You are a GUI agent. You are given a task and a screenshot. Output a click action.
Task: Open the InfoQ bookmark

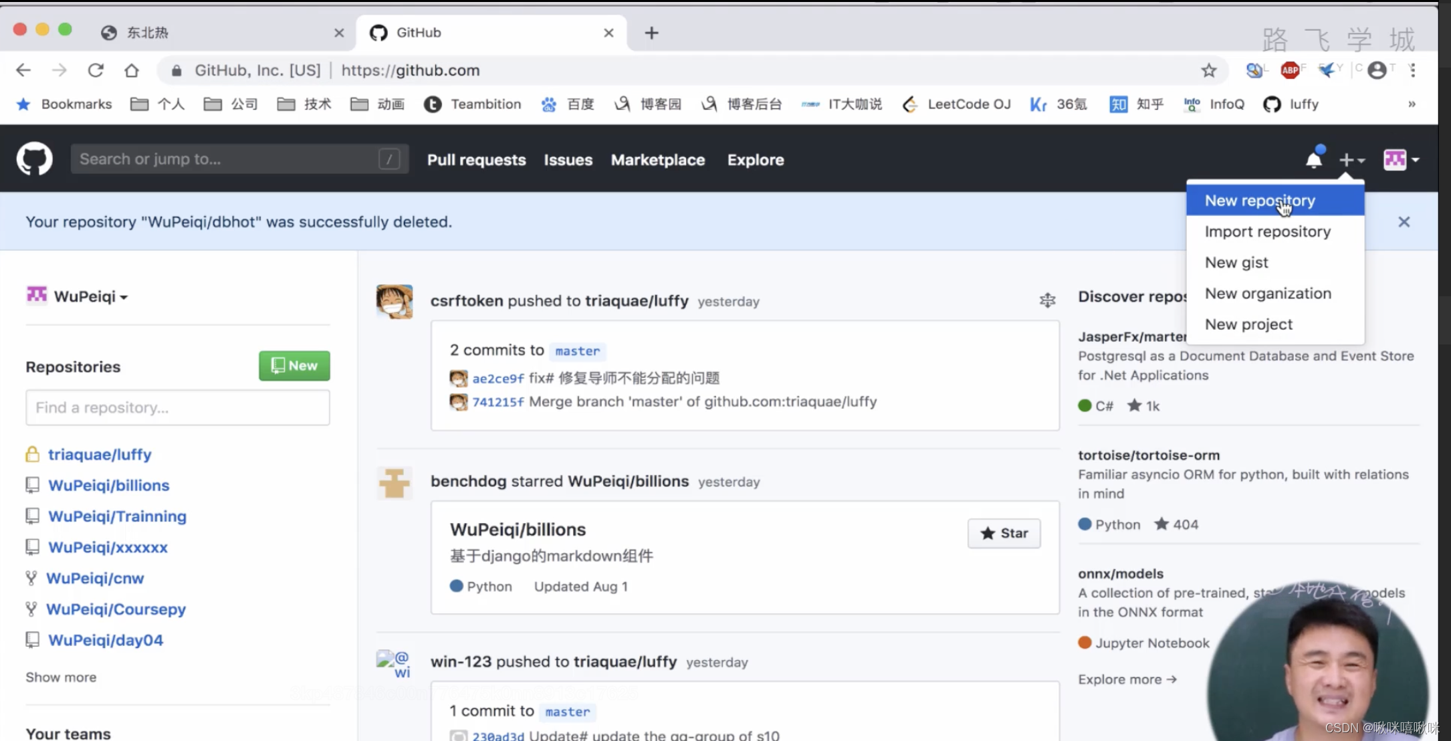point(1214,104)
